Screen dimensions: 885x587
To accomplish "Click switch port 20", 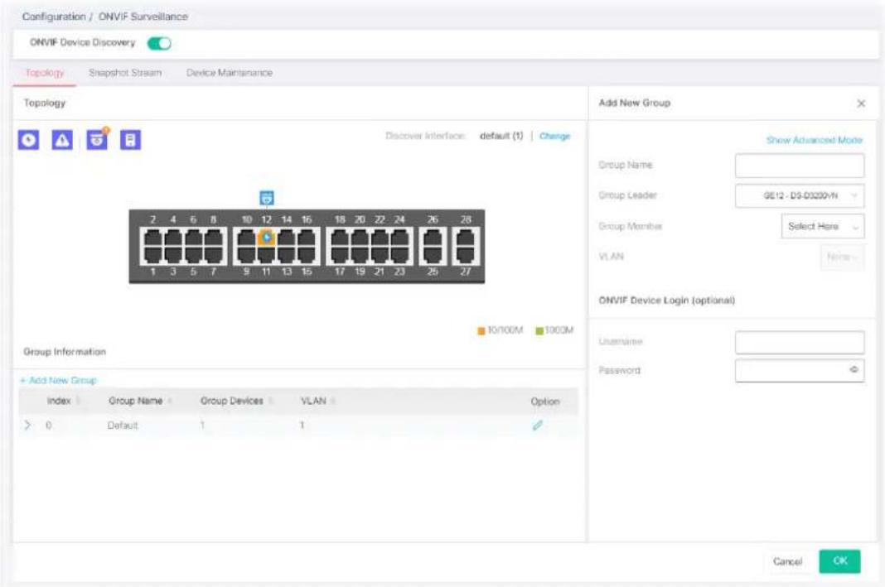I will (360, 238).
